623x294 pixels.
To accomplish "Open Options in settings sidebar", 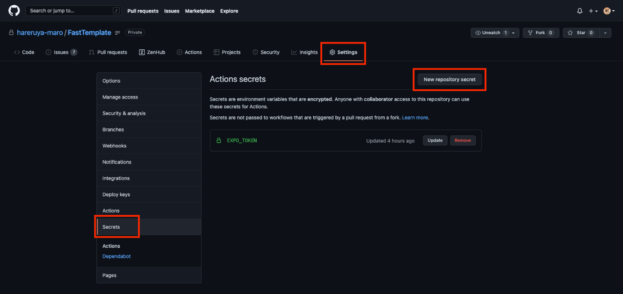I will click(149, 81).
